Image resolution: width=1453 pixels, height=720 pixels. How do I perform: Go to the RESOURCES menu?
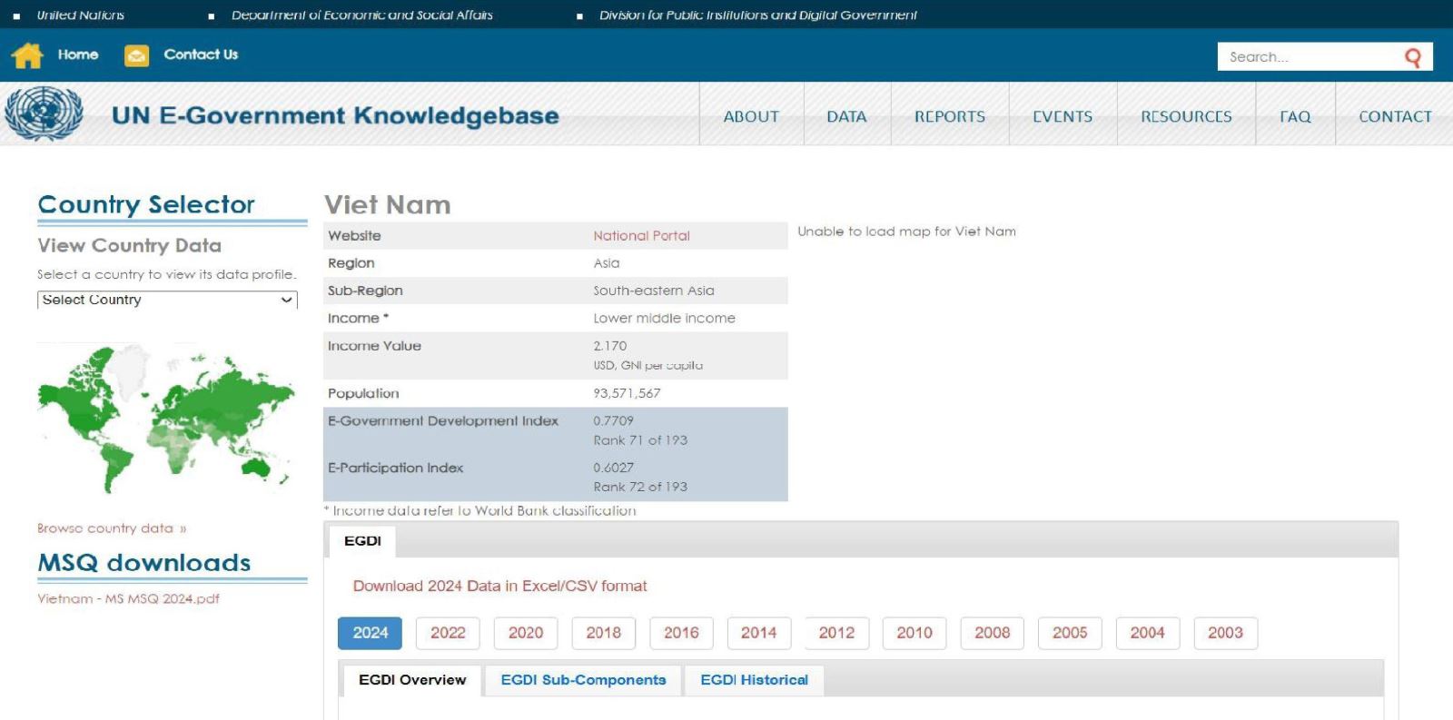click(1186, 116)
